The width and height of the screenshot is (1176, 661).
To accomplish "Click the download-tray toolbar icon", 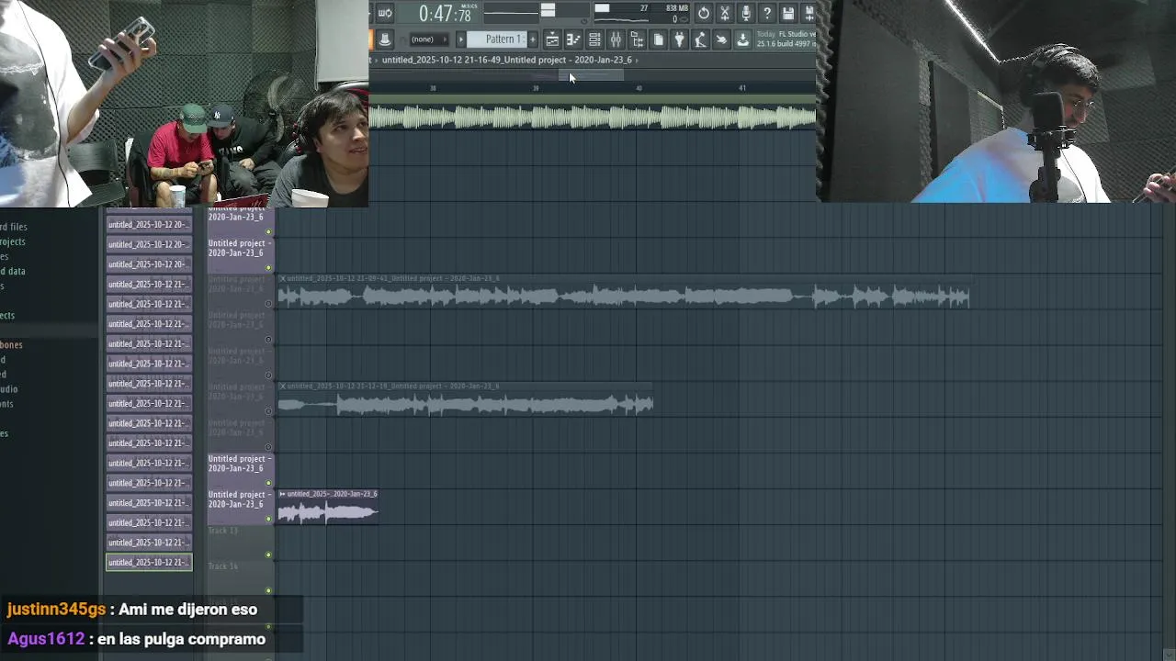I will pos(742,39).
